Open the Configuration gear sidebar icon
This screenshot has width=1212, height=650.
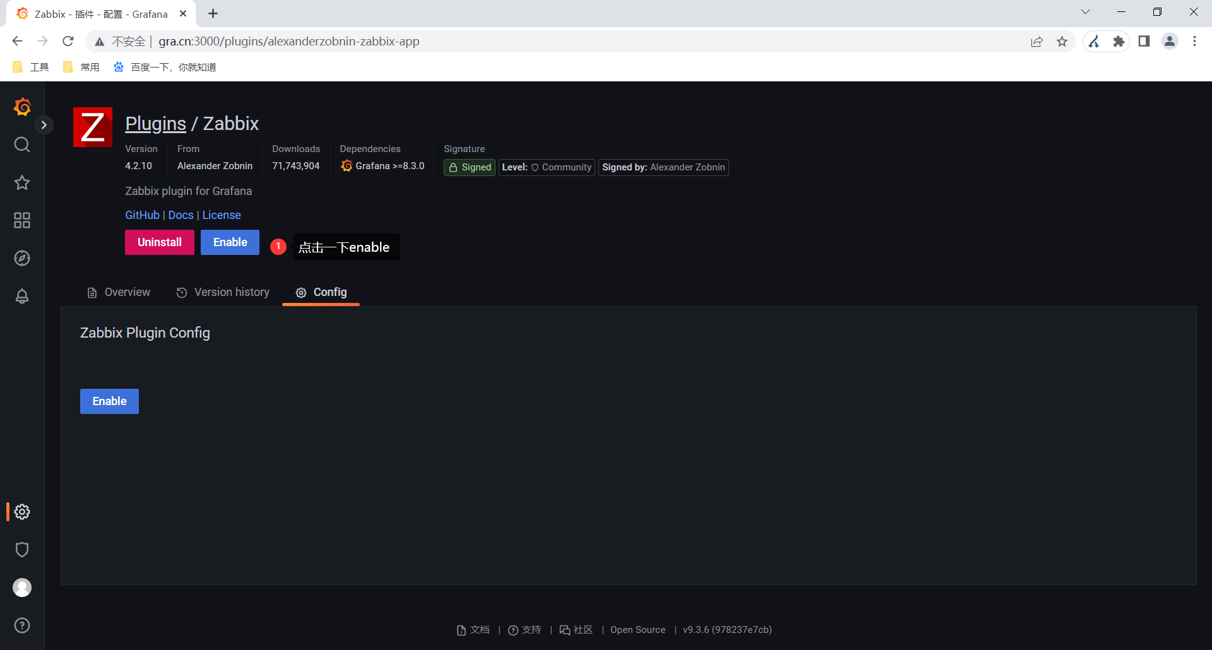point(22,512)
